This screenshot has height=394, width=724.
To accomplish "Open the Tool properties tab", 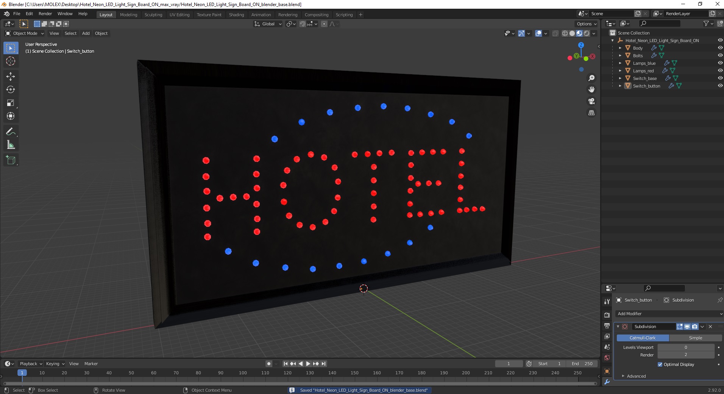I will pos(607,302).
